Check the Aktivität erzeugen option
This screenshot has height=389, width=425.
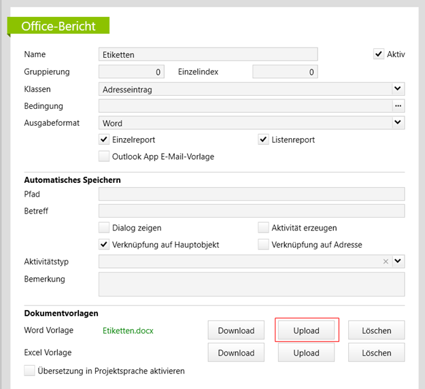(264, 228)
